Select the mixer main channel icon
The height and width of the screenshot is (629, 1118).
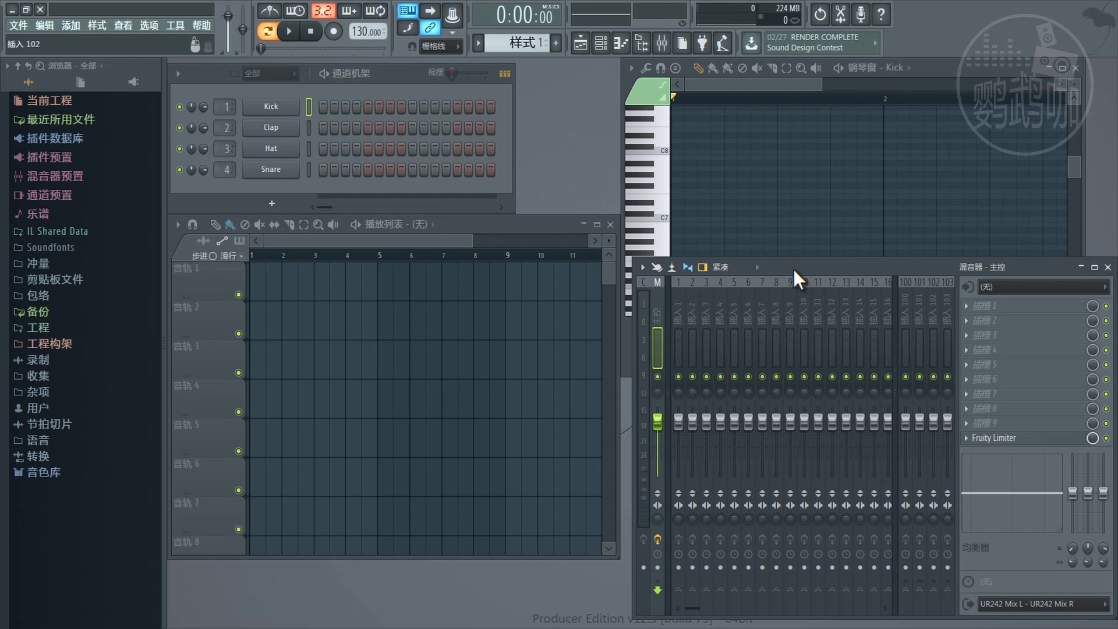point(657,282)
